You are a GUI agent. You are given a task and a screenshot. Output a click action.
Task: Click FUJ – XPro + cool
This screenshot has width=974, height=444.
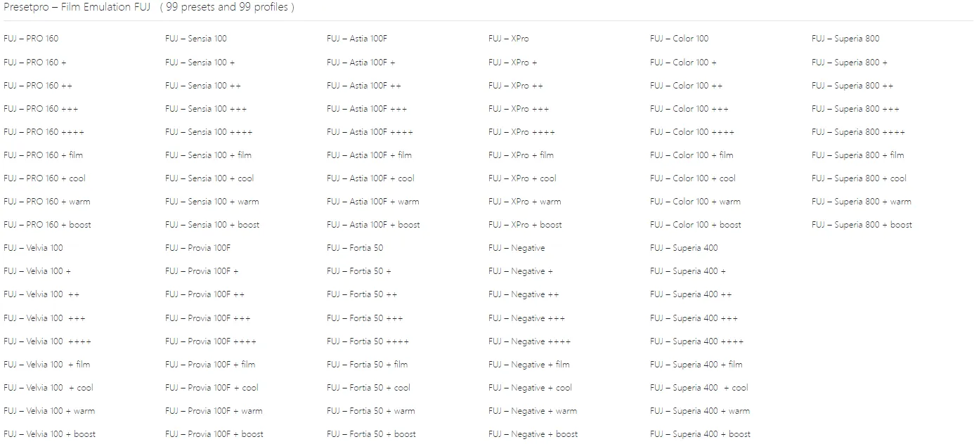[523, 178]
